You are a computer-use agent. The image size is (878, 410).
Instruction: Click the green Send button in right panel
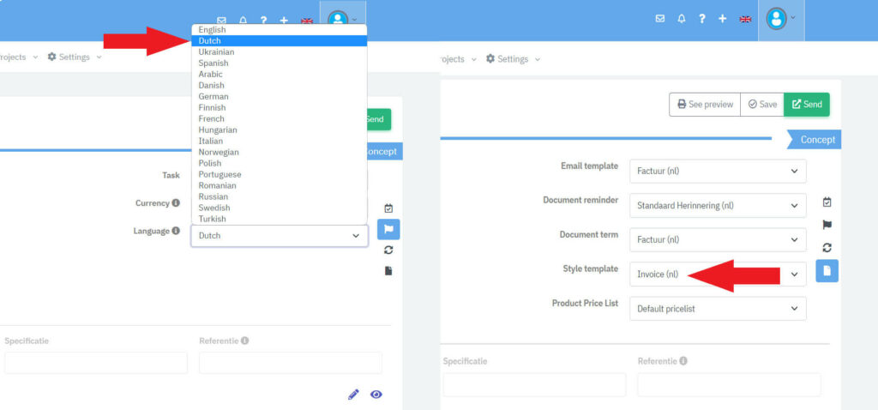[807, 104]
